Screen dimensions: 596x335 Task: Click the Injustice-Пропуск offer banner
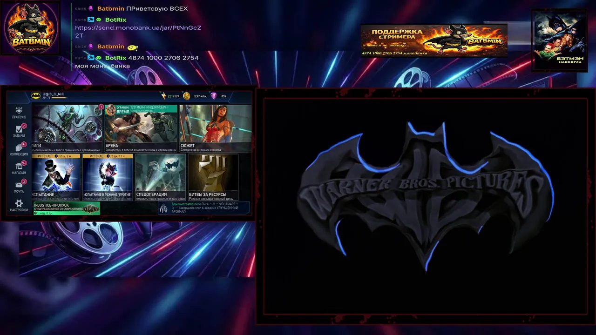pos(66,208)
